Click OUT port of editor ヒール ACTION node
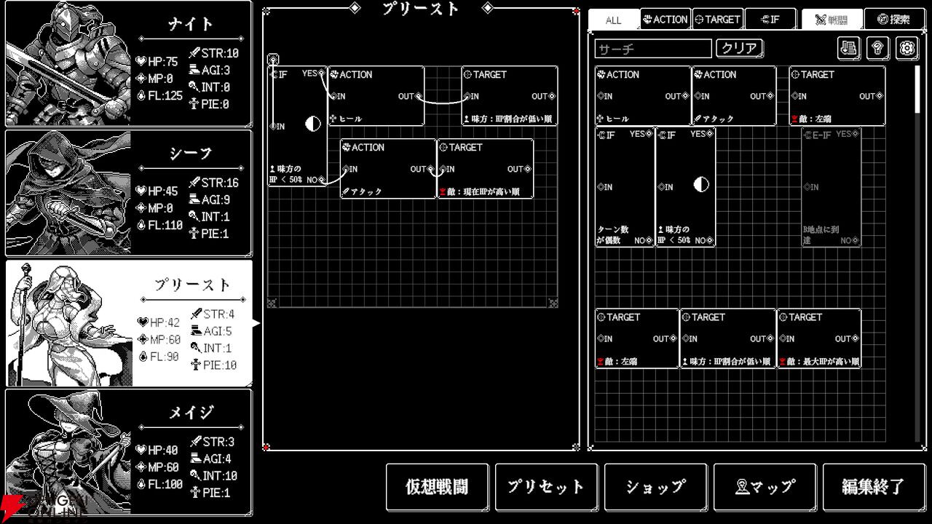The image size is (932, 524). (x=419, y=96)
